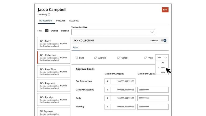Toggle the ACH Collection Enabled switch
The height and width of the screenshot is (116, 206).
[163, 41]
